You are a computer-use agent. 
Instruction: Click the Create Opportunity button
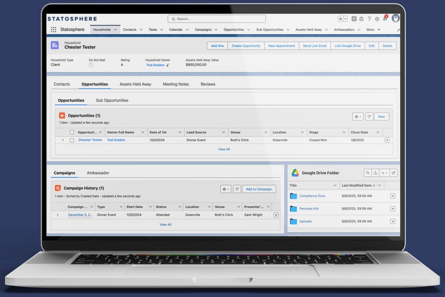click(x=246, y=46)
